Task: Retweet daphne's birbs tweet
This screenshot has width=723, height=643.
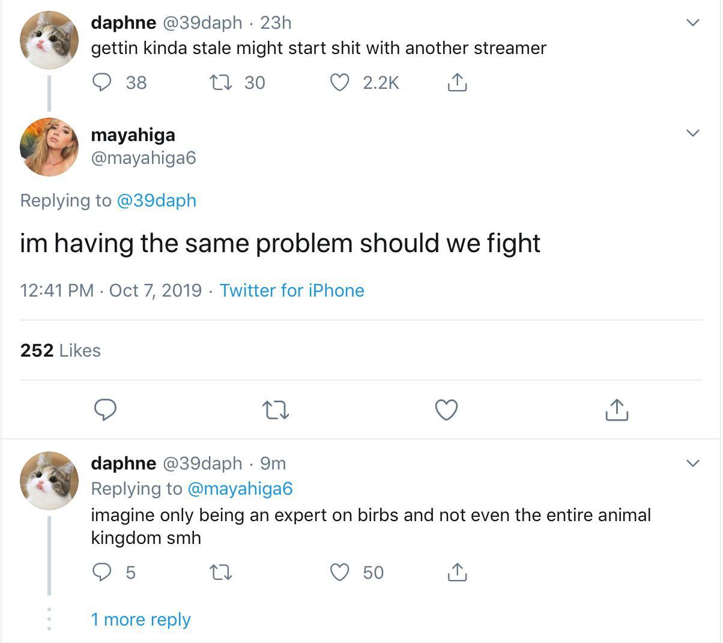Action: tap(222, 572)
